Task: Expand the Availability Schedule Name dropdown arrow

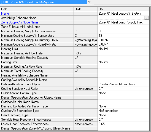Action: (x=147, y=18)
